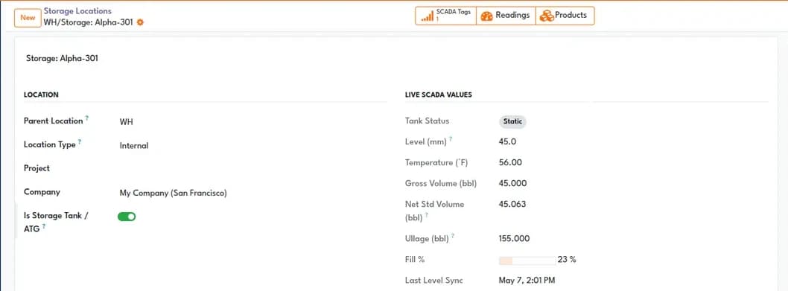Click the cubes icon beside Products
This screenshot has width=788, height=291.
(546, 16)
